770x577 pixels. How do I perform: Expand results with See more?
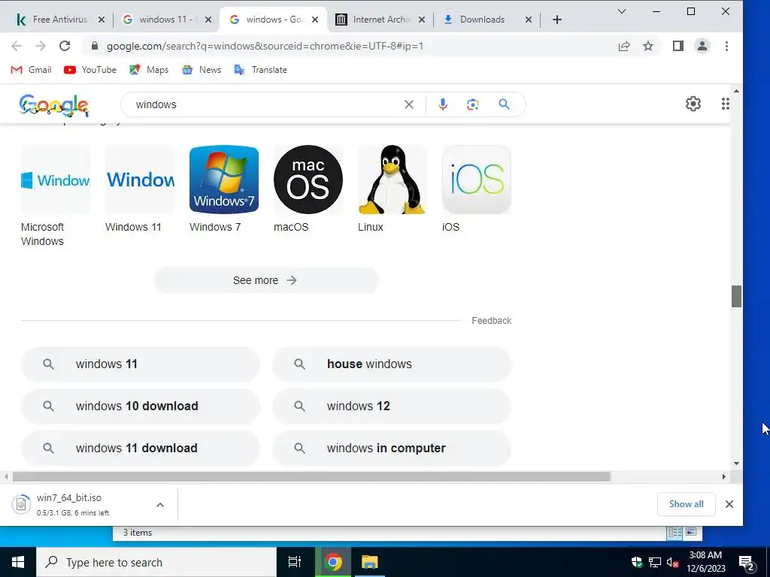[x=265, y=280]
